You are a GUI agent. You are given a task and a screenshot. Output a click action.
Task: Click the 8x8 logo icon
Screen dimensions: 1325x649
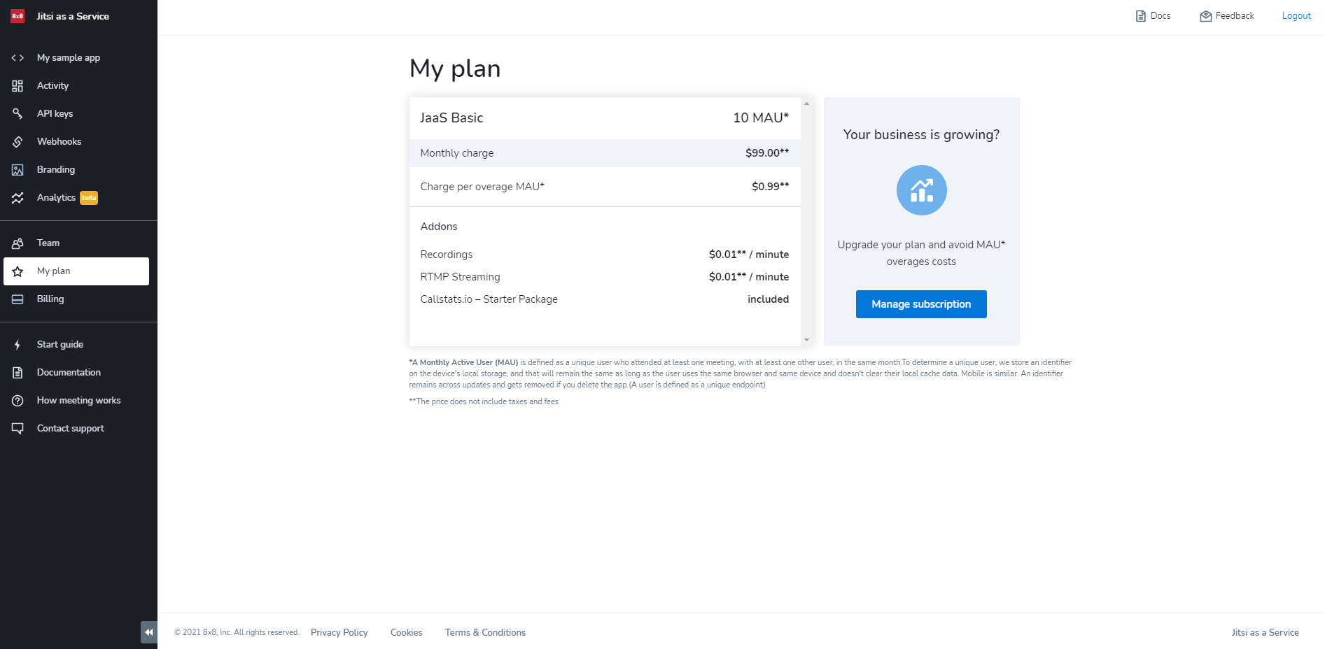17,16
